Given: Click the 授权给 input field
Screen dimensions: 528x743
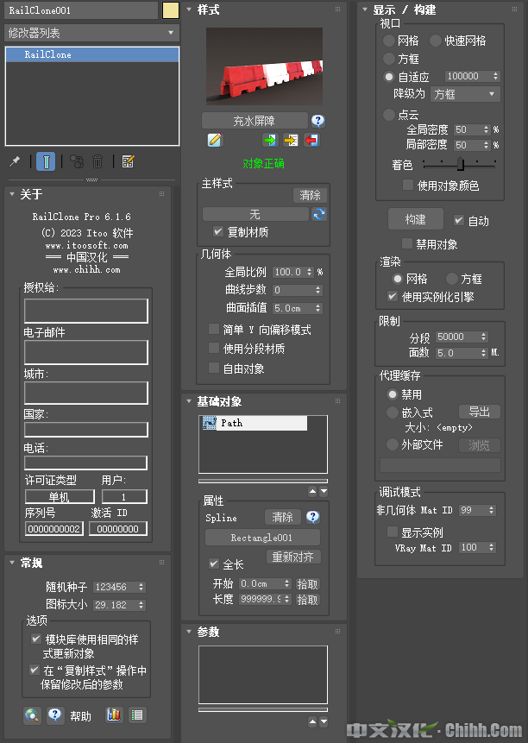Looking at the screenshot, I should click(86, 311).
